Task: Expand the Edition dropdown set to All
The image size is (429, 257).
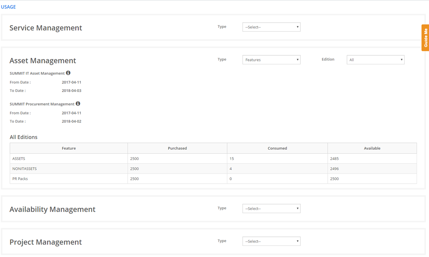Action: click(375, 60)
